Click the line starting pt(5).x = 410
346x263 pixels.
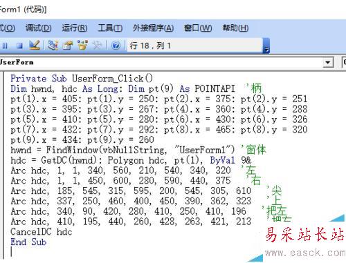[x=159, y=119]
